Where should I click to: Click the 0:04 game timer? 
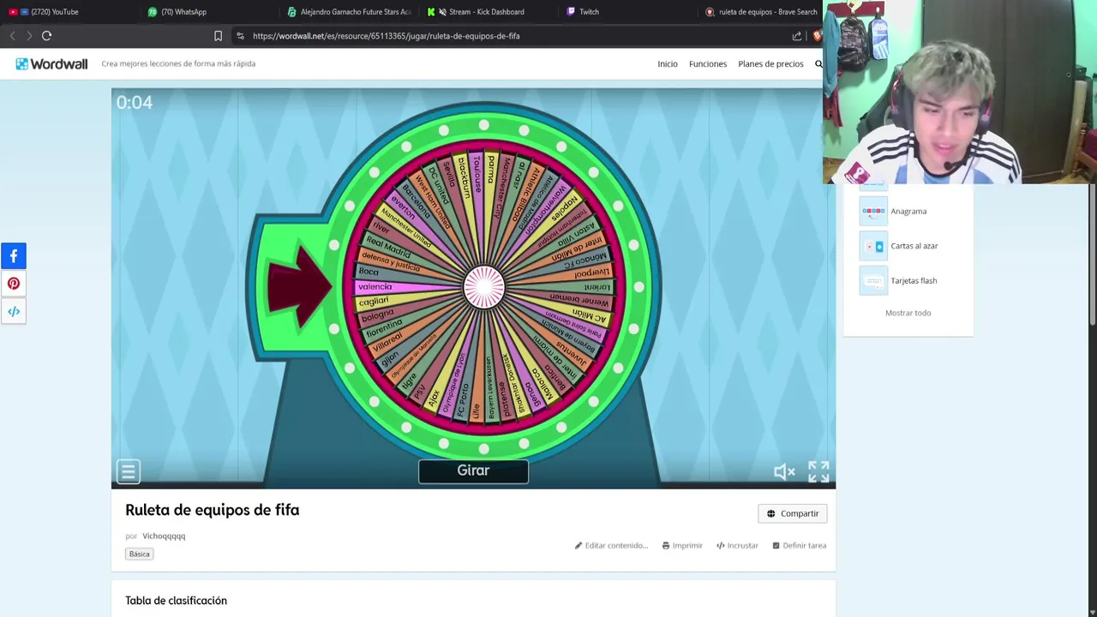pyautogui.click(x=135, y=103)
